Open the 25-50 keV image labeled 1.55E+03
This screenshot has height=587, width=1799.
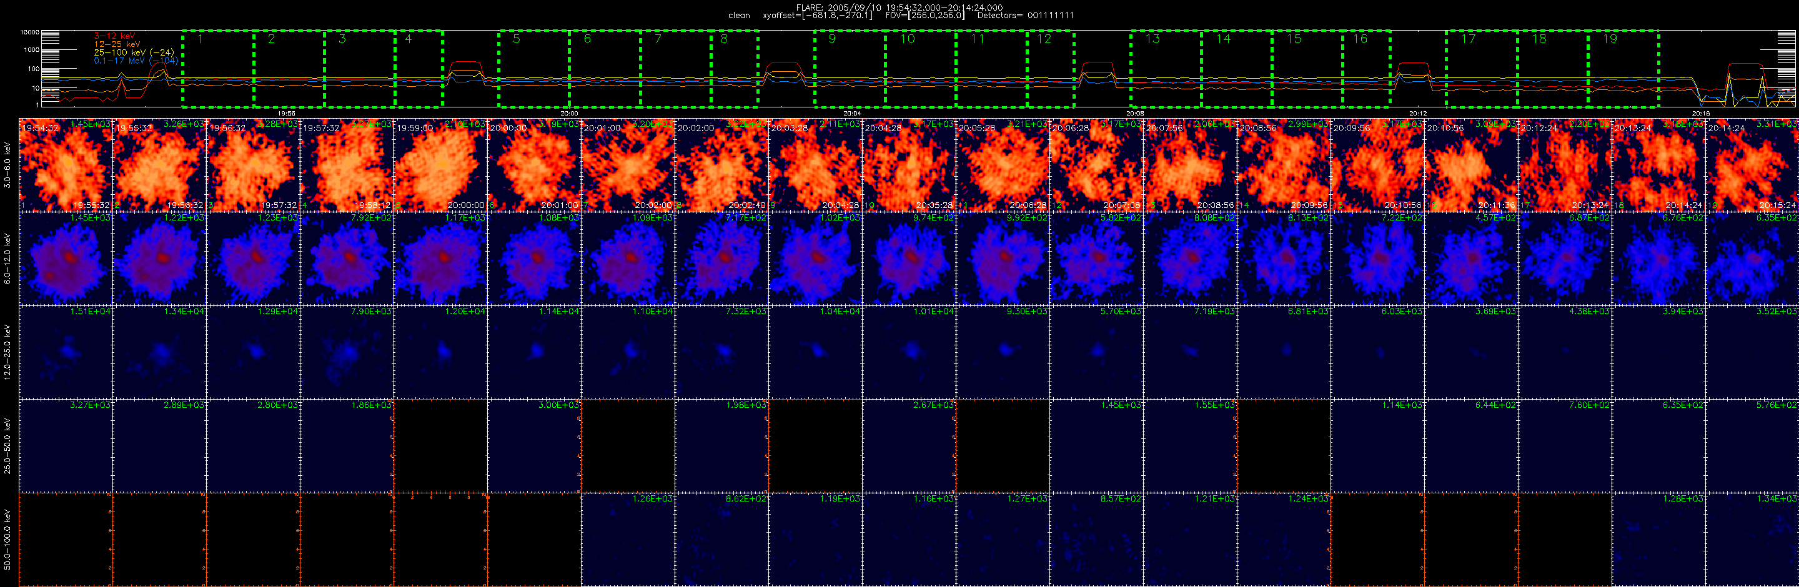point(1190,446)
